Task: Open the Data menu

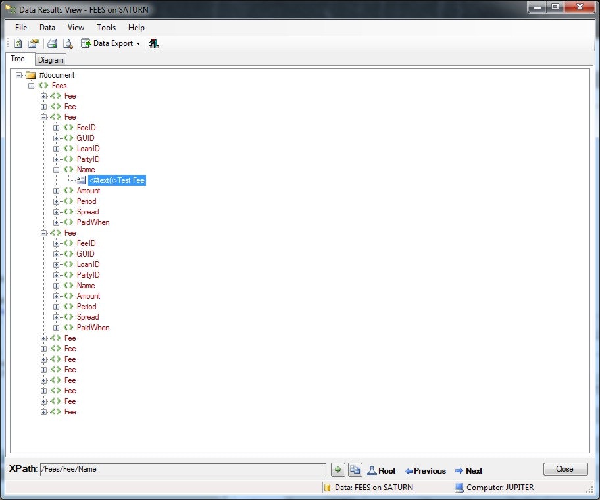Action: pos(47,28)
